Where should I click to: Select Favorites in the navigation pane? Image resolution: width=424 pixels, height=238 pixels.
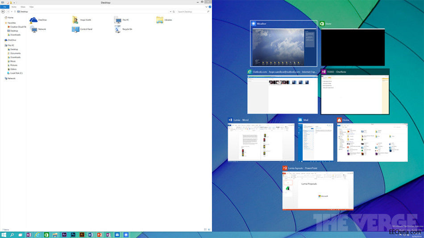point(10,23)
